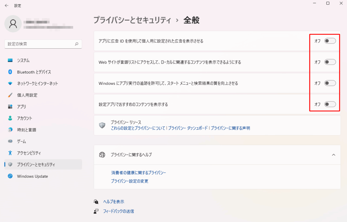Click the 設定の検索 search field
The width and height of the screenshot is (347, 222).
click(43, 44)
